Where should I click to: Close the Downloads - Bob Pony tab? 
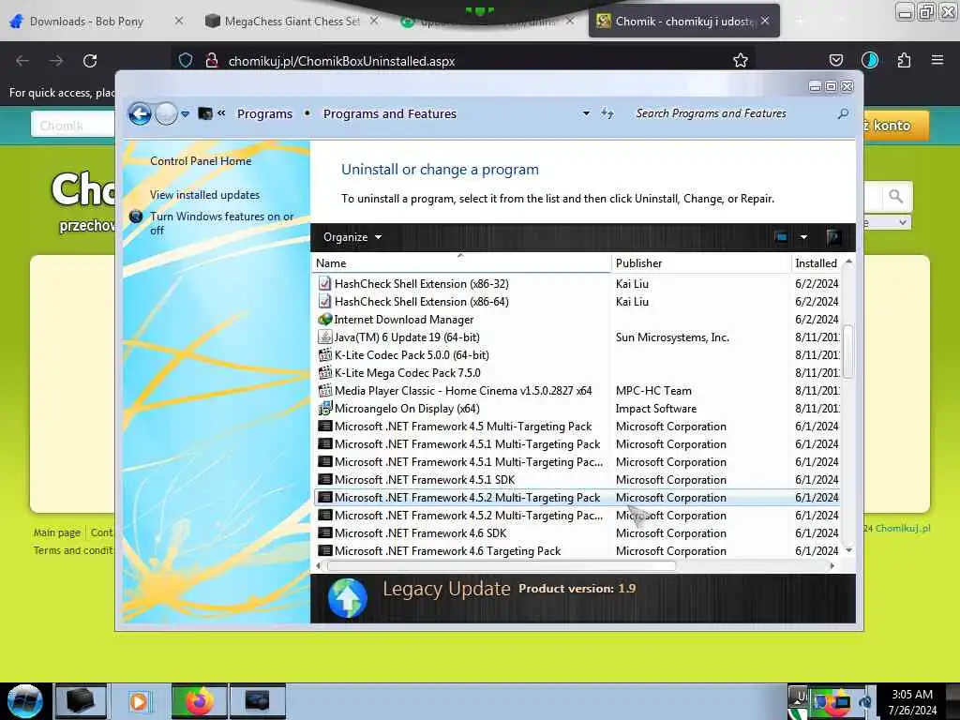coord(179,21)
